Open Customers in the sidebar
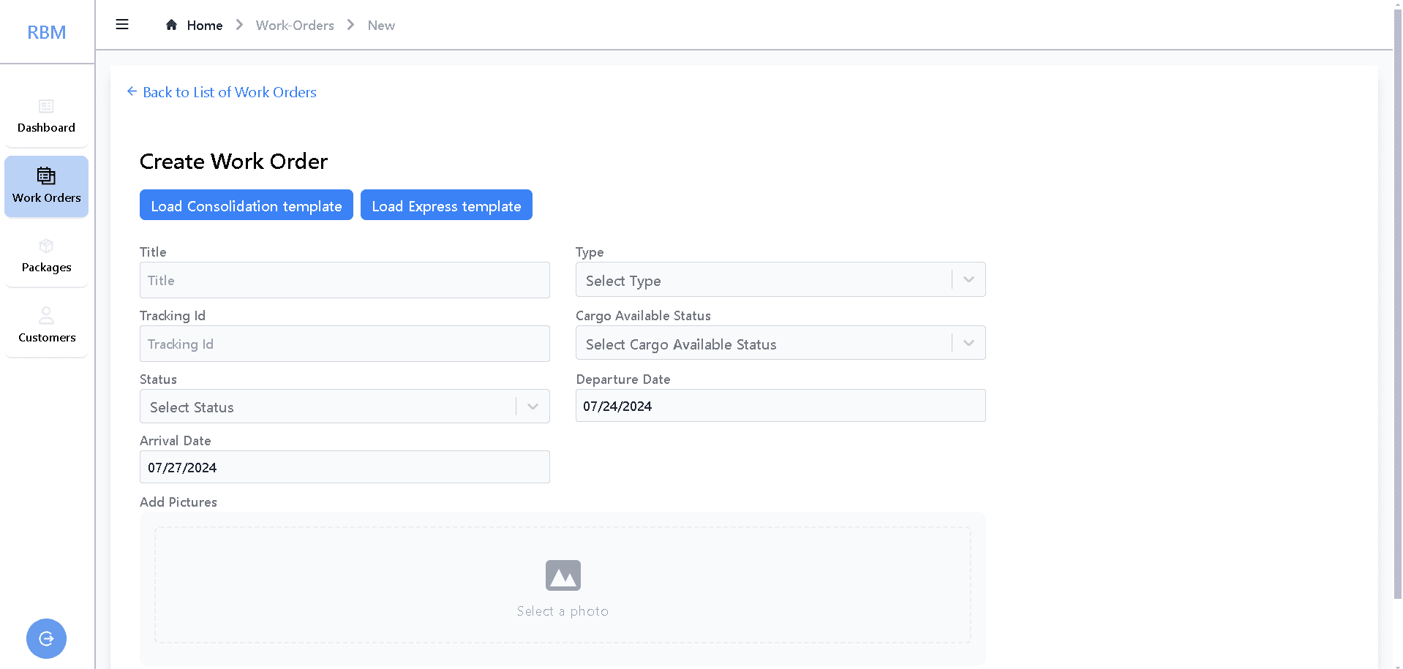Screen dimensions: 1403x669 coord(46,326)
